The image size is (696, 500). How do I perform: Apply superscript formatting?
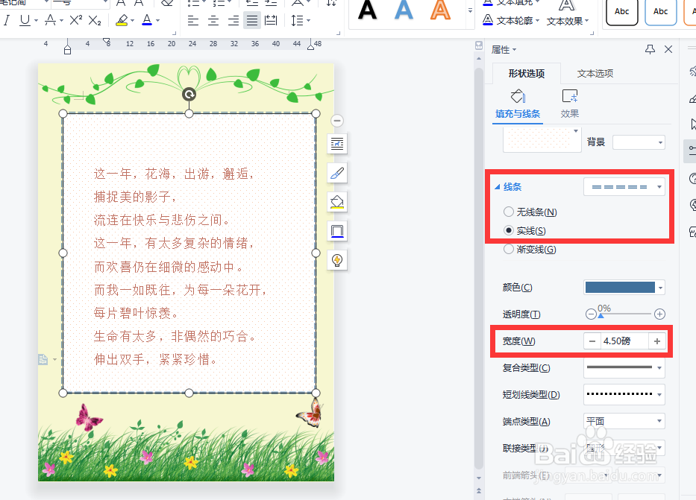76,20
